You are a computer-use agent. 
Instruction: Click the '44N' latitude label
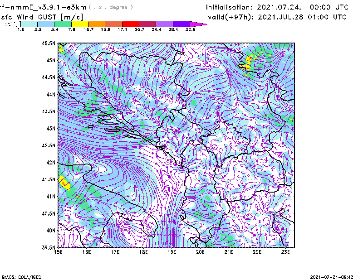51,94
